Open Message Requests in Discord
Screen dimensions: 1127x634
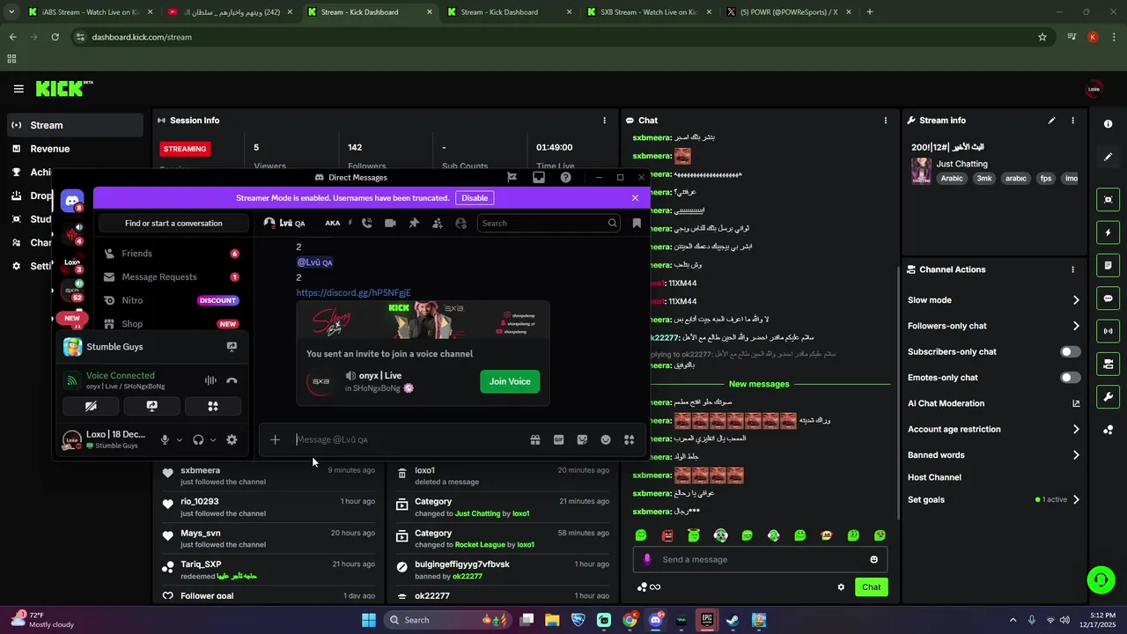[172, 277]
